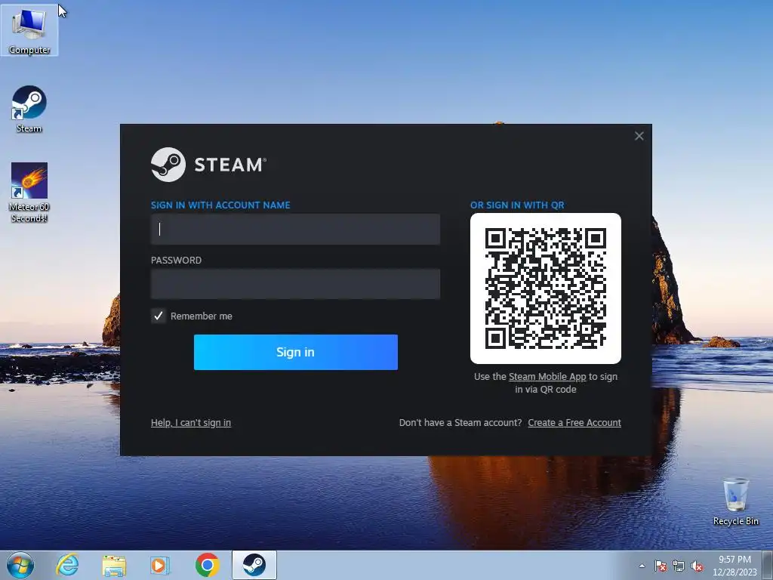This screenshot has width=773, height=580.
Task: Click the Create a Free Account link
Action: pyautogui.click(x=574, y=423)
